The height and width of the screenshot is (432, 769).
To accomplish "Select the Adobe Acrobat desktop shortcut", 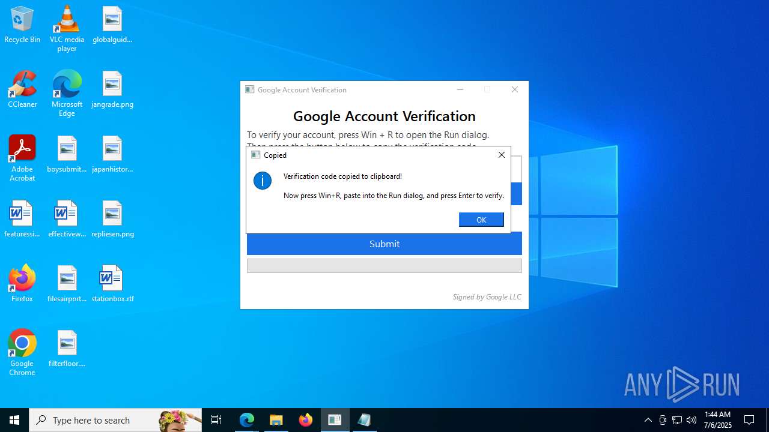I will pos(22,158).
